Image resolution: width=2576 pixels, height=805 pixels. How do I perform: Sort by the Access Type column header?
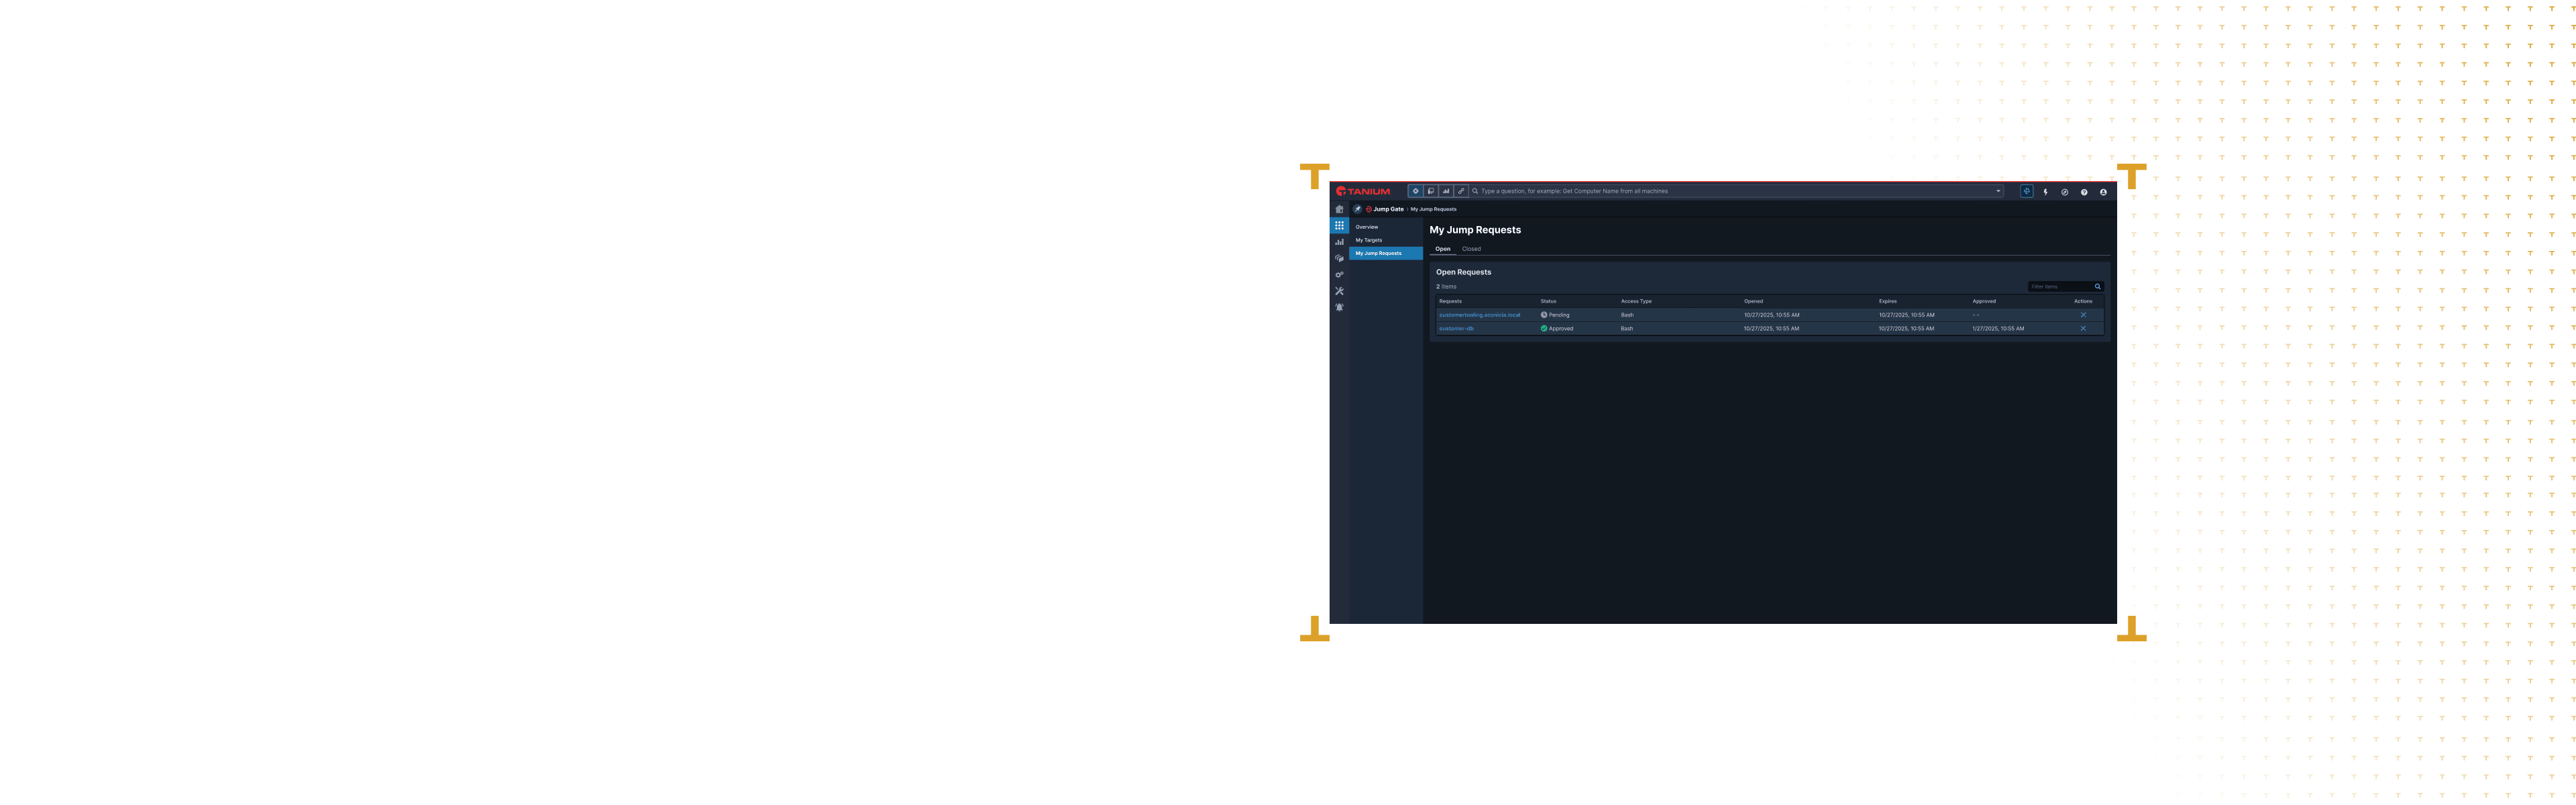click(1636, 301)
